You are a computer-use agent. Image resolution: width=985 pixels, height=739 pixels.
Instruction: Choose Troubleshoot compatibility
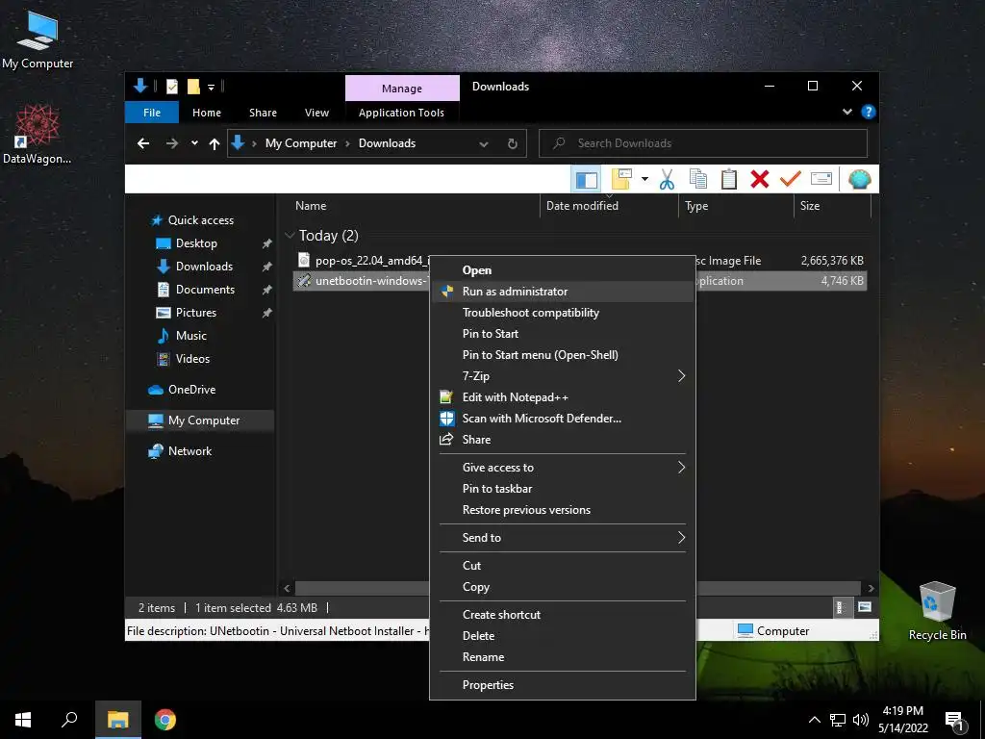tap(562, 313)
